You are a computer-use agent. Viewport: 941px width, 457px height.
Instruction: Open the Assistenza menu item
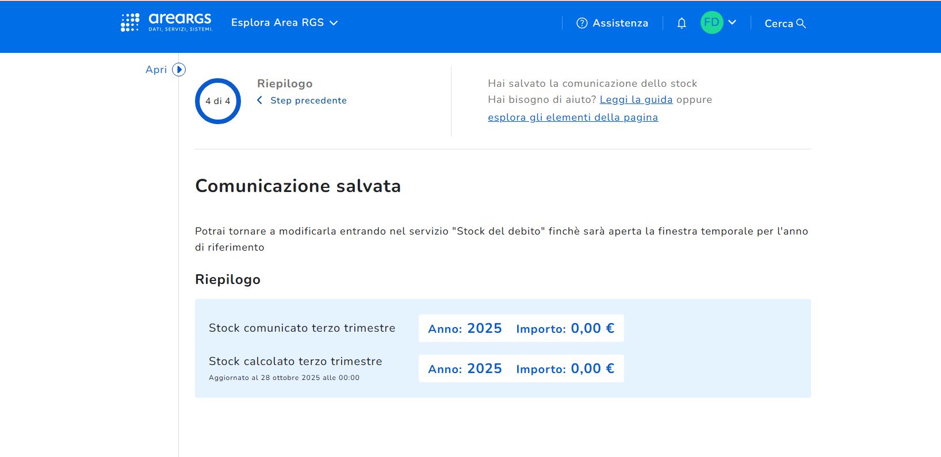point(620,23)
